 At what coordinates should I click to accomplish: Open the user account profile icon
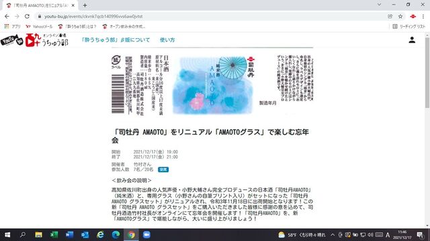[412, 40]
